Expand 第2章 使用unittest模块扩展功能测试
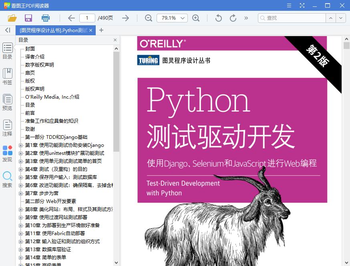Screen dimensions: 350x266 coord(20,154)
